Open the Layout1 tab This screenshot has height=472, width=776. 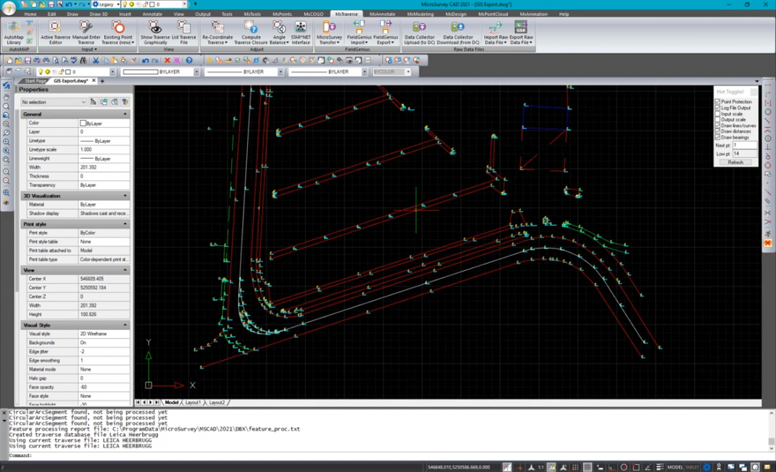pos(193,402)
